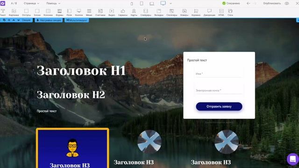Select the Слайдеры sliders tool
Screen dimensions: 299x168
[x=146, y=13]
